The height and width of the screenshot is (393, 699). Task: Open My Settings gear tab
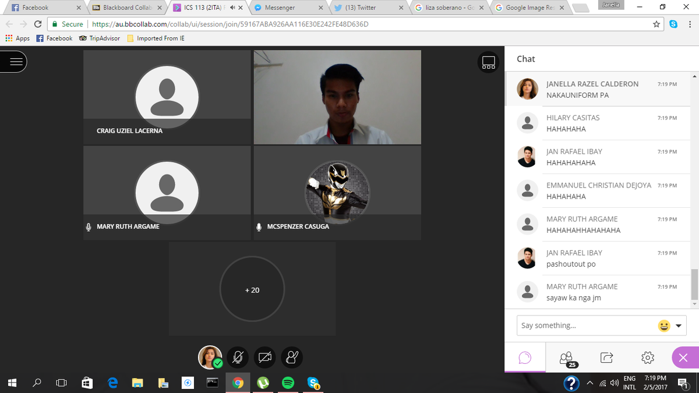click(647, 357)
